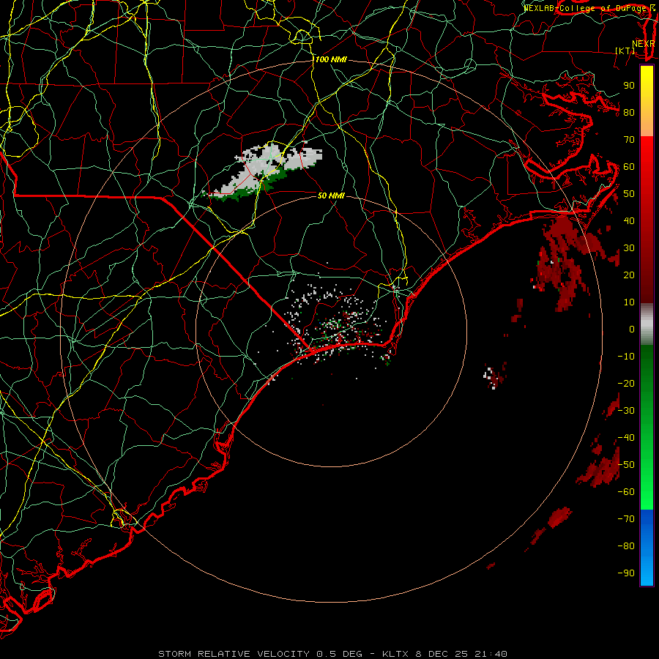Click the -80 value on color scale
This screenshot has width=659, height=659.
pyautogui.click(x=626, y=546)
